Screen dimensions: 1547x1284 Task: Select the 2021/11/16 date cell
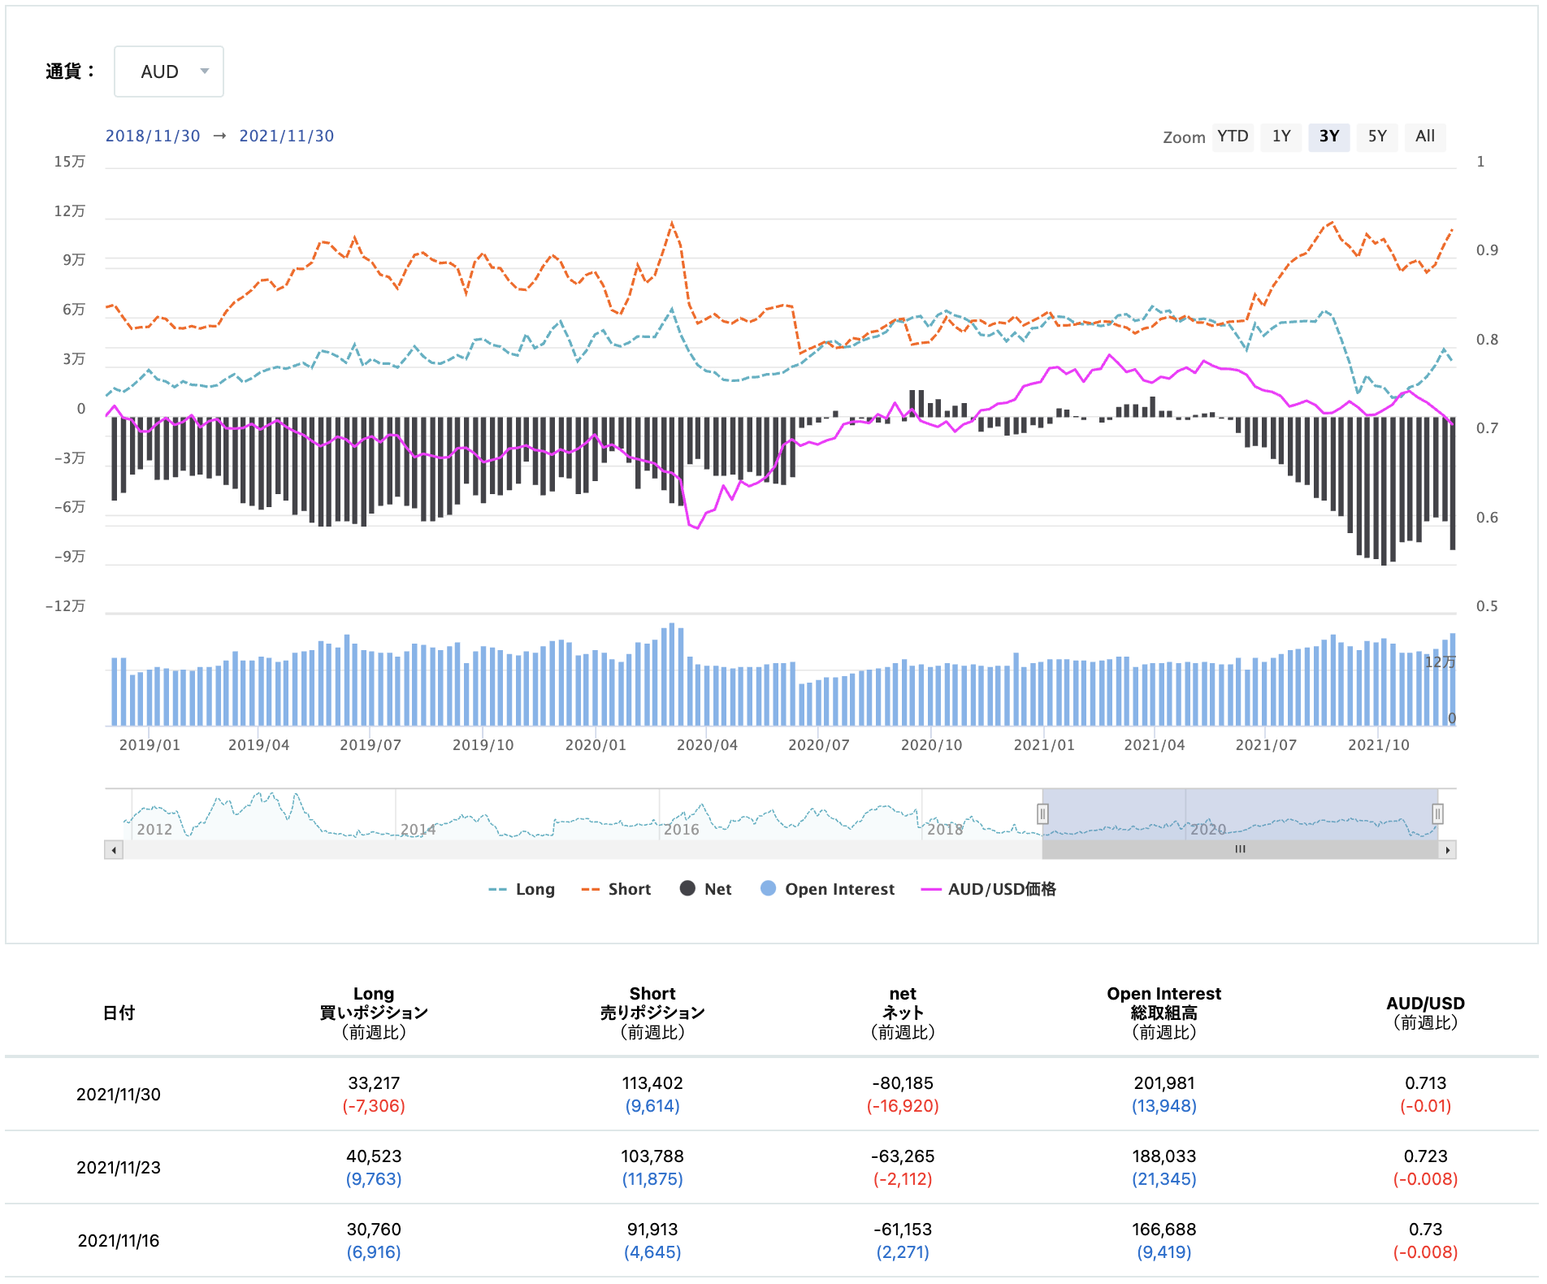[x=119, y=1241]
